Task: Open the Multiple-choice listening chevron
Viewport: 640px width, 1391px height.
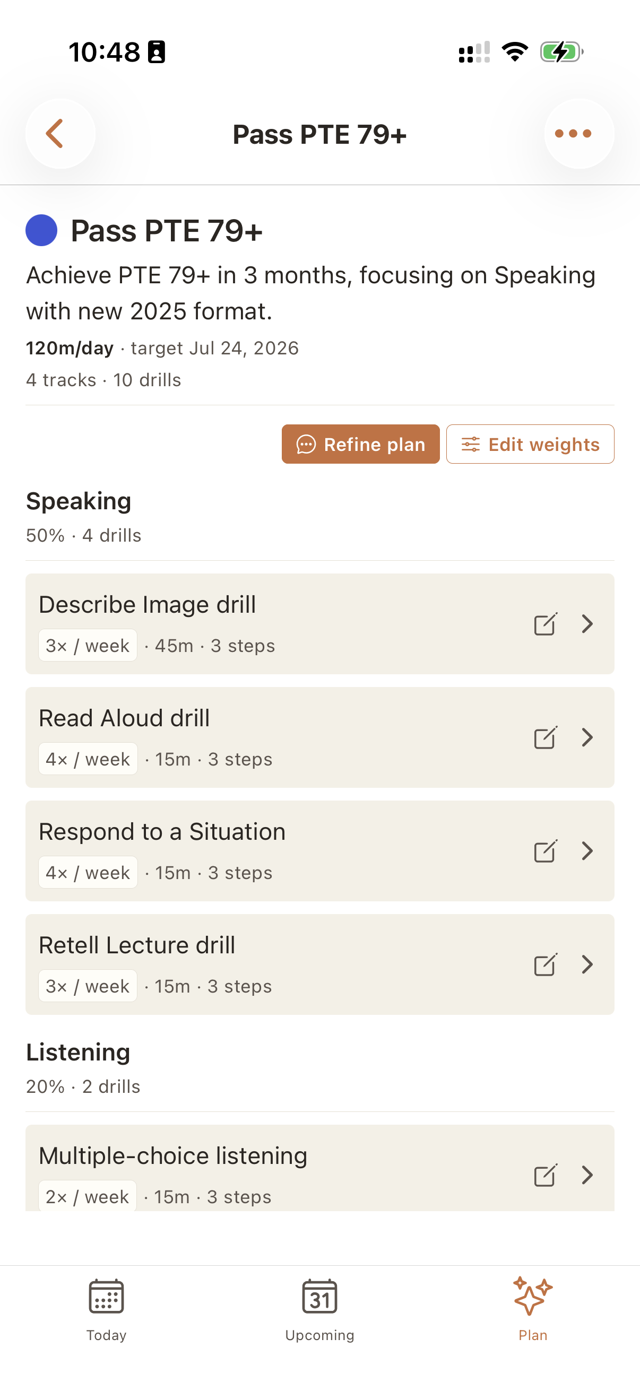Action: click(x=587, y=1175)
